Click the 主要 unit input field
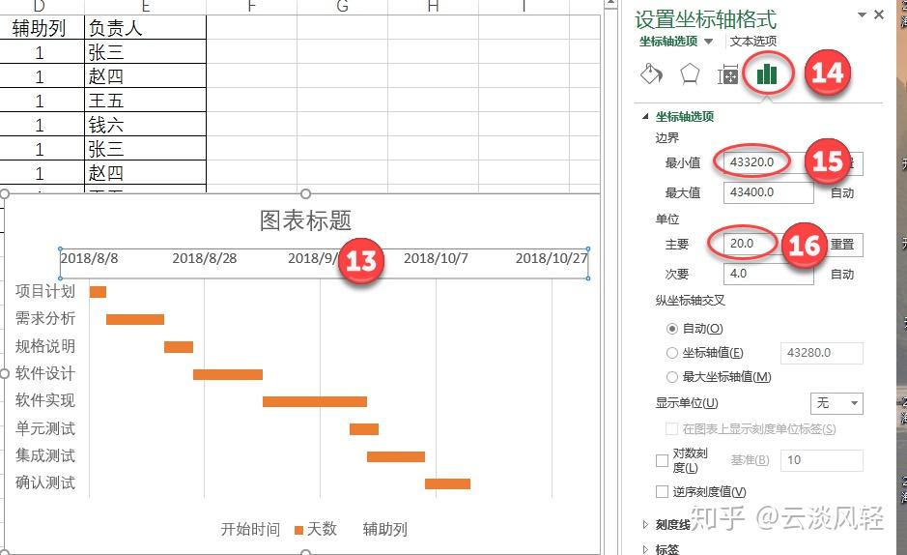 point(768,244)
